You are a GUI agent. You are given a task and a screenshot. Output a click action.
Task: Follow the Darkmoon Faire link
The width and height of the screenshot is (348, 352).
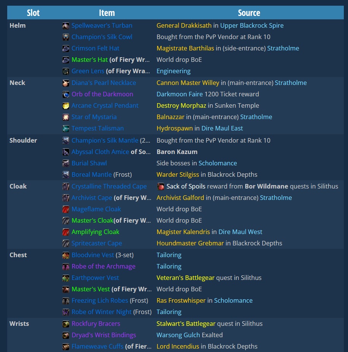(180, 94)
